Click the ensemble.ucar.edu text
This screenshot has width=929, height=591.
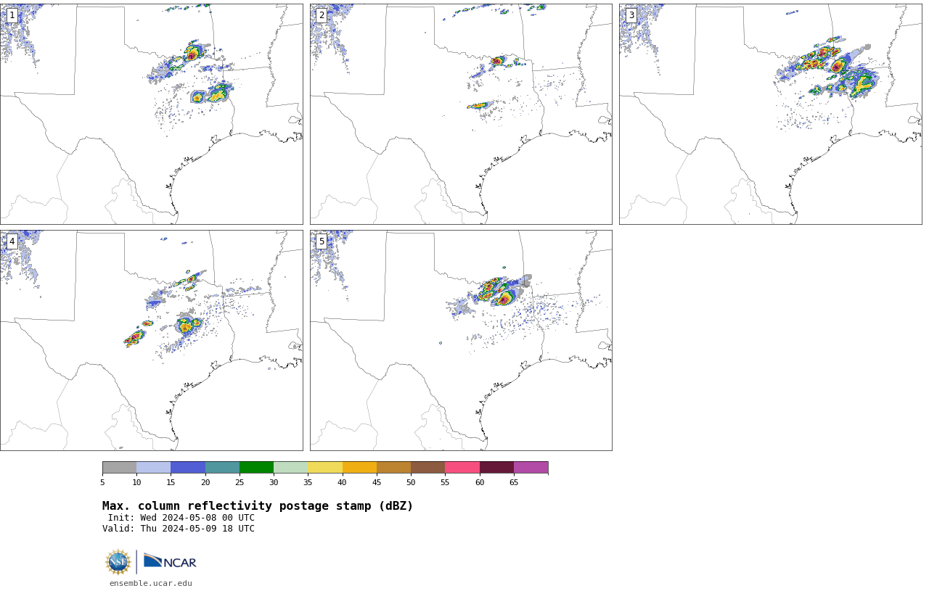coord(151,583)
